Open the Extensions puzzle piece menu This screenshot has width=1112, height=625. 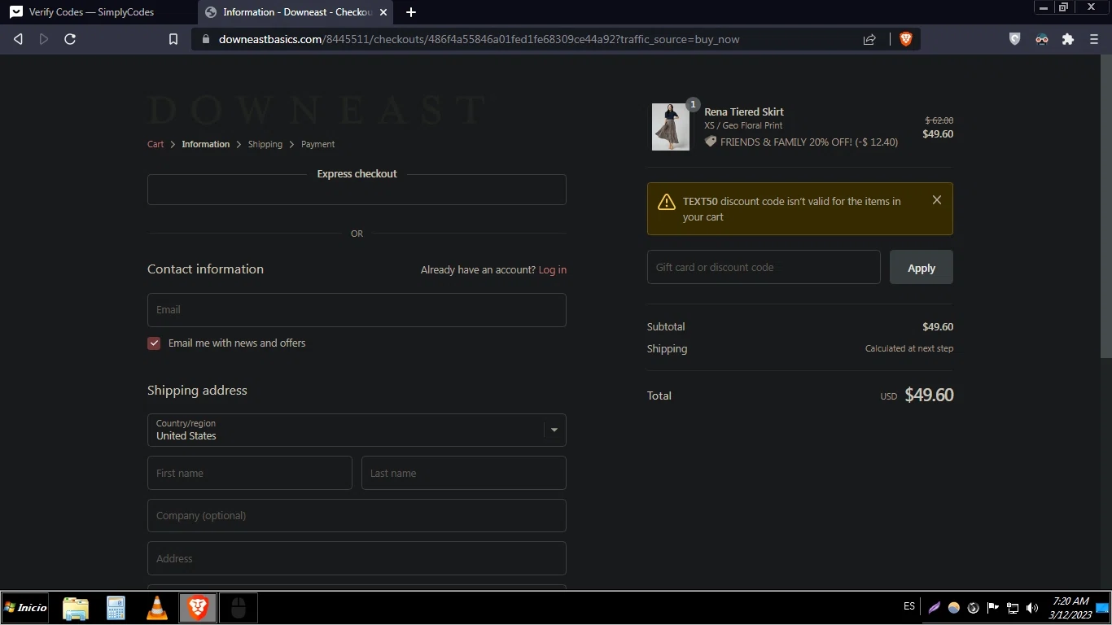1068,39
